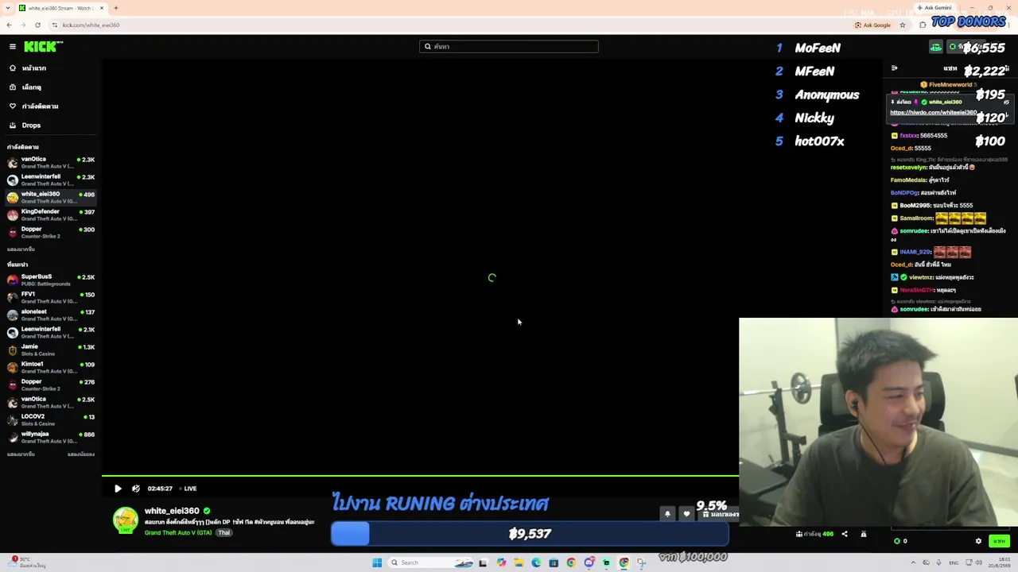
Task: Open File Explorer from the taskbar
Action: 519,562
